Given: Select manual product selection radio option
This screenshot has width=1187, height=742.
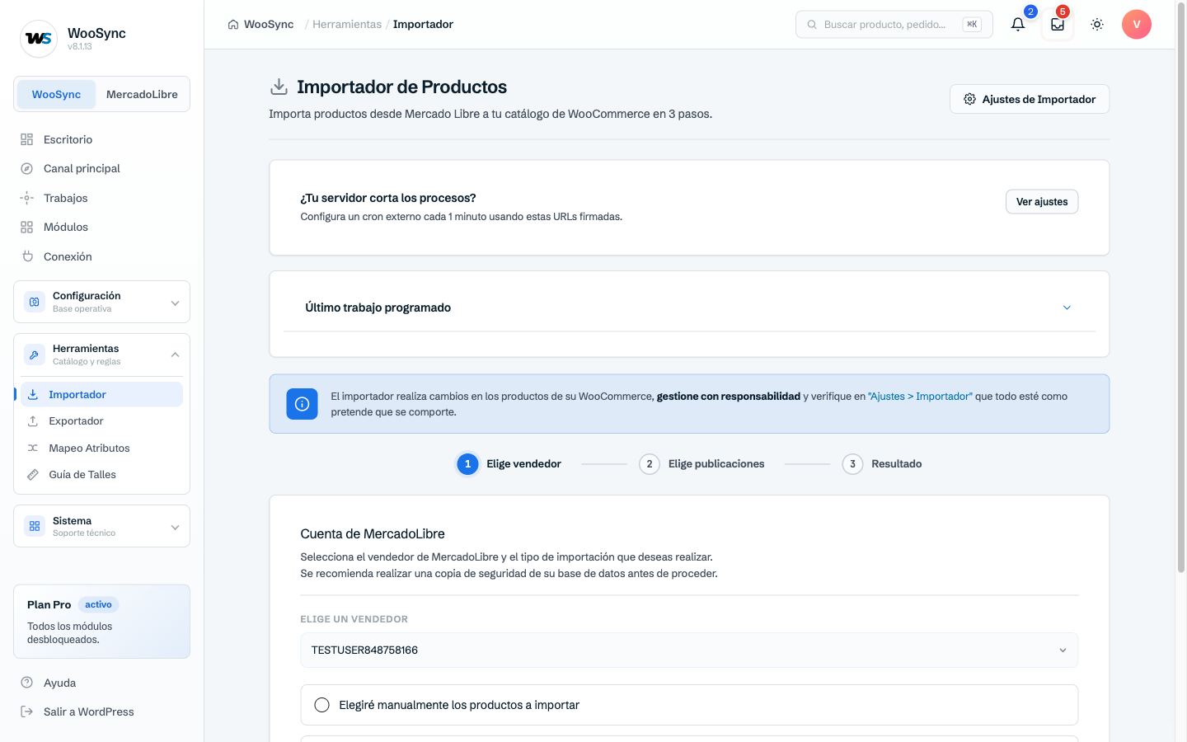Looking at the screenshot, I should point(322,705).
